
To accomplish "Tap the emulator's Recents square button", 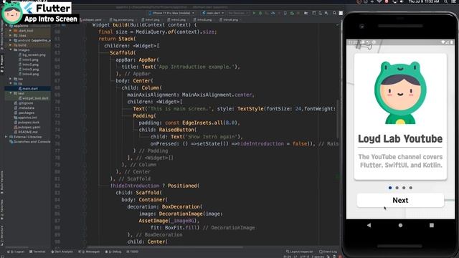I will [x=432, y=225].
